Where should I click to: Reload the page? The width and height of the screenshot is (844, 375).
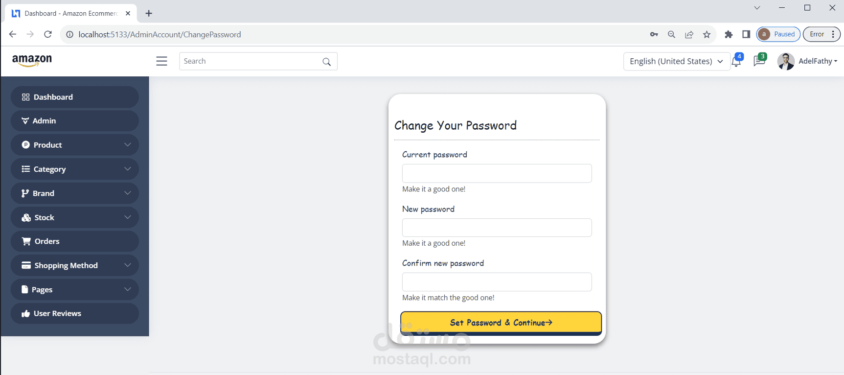48,34
